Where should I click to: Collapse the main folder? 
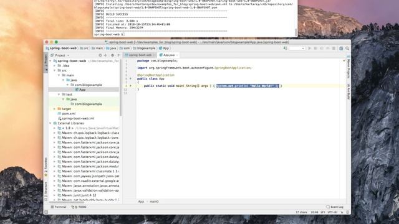(x=59, y=75)
